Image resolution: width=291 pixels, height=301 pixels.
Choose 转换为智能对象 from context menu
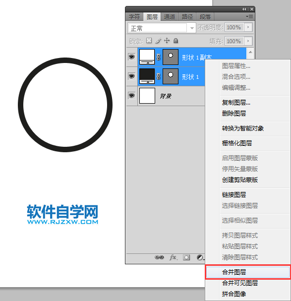248,128
